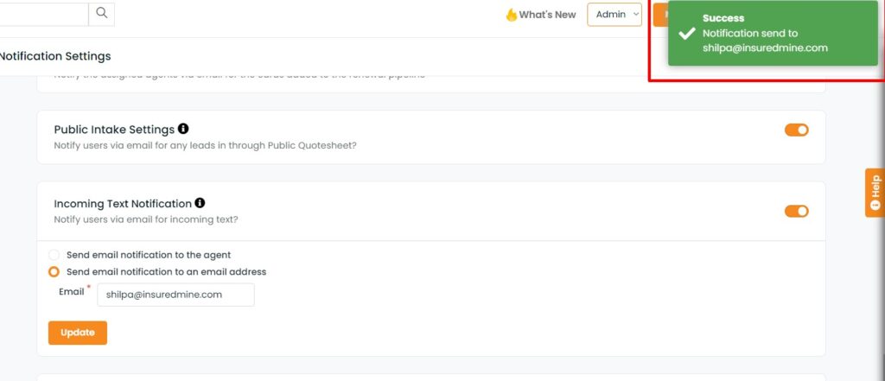This screenshot has height=381, width=885.
Task: Click the Email address input field
Action: tap(175, 295)
